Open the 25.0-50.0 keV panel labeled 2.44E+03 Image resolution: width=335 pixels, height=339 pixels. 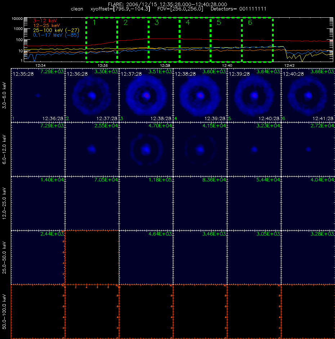click(x=38, y=257)
